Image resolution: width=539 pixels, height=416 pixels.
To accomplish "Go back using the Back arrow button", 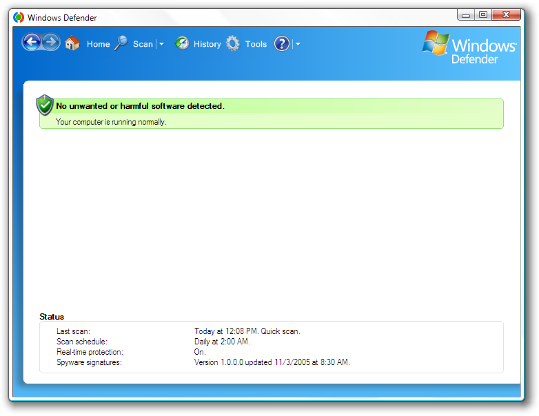I will pos(32,43).
